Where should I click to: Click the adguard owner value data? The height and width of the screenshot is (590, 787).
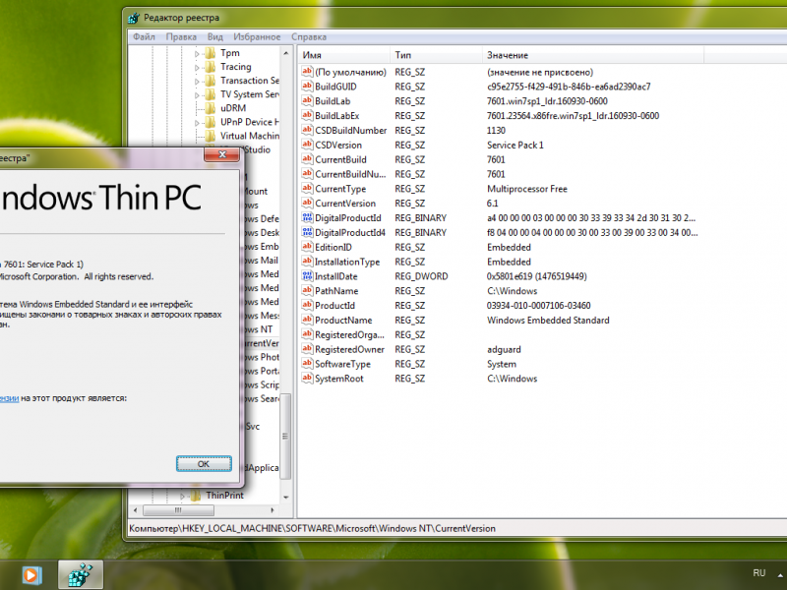point(504,349)
